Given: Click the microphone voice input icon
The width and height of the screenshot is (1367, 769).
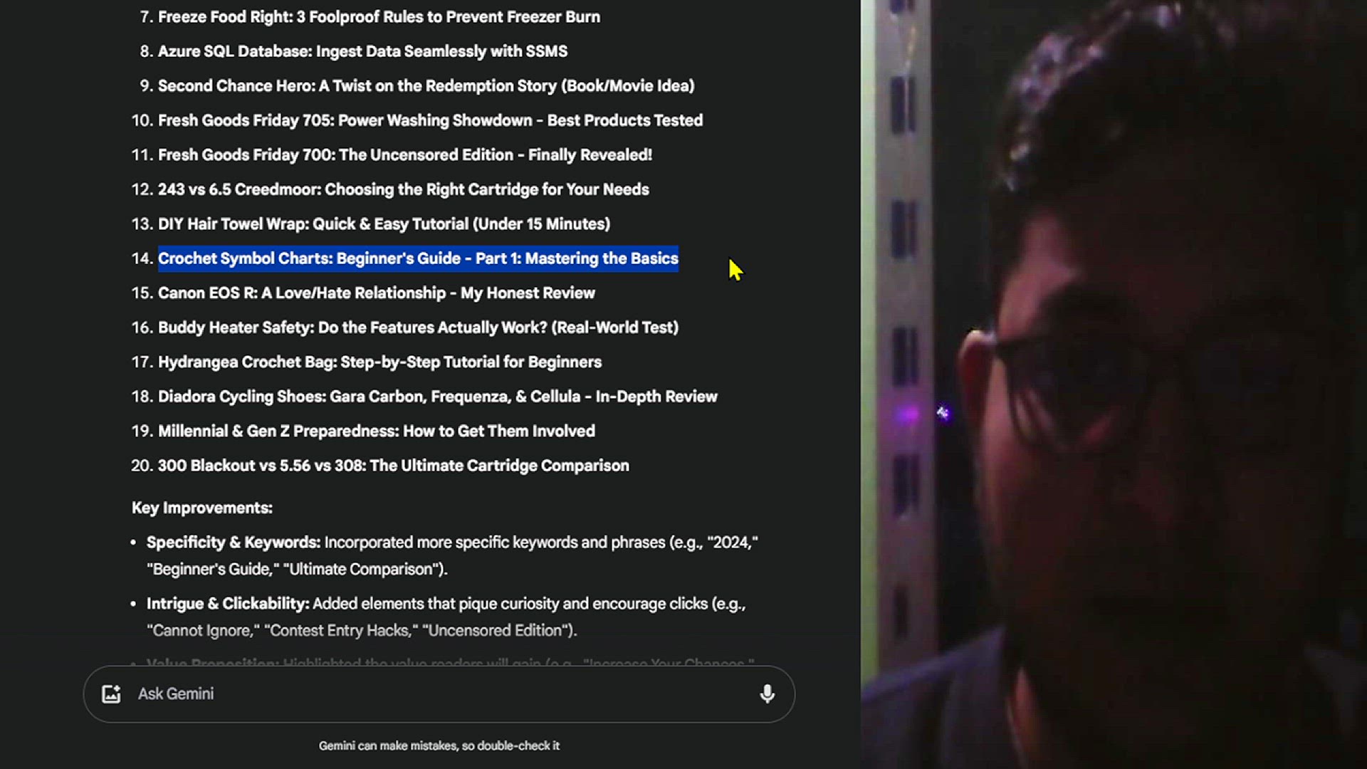Looking at the screenshot, I should (767, 694).
